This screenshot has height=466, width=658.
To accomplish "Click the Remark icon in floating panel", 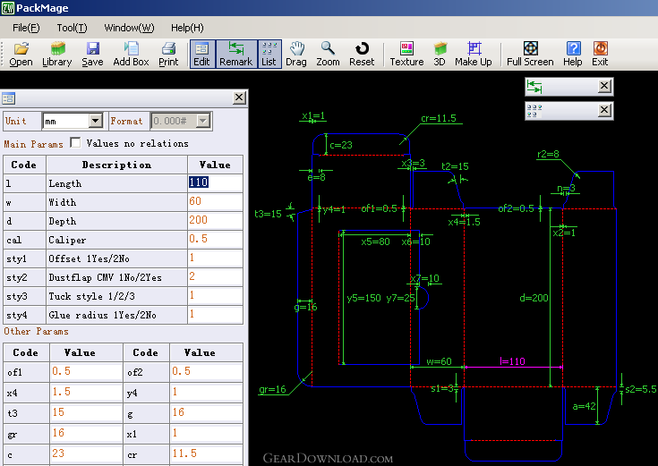I will (534, 87).
